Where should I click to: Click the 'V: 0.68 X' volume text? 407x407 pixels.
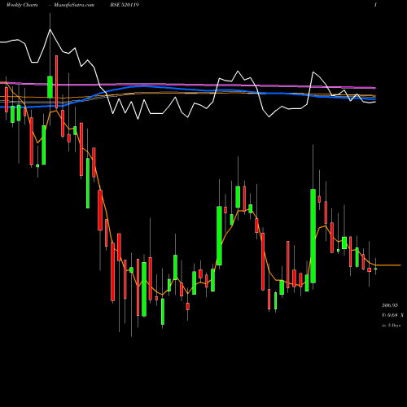click(392, 315)
